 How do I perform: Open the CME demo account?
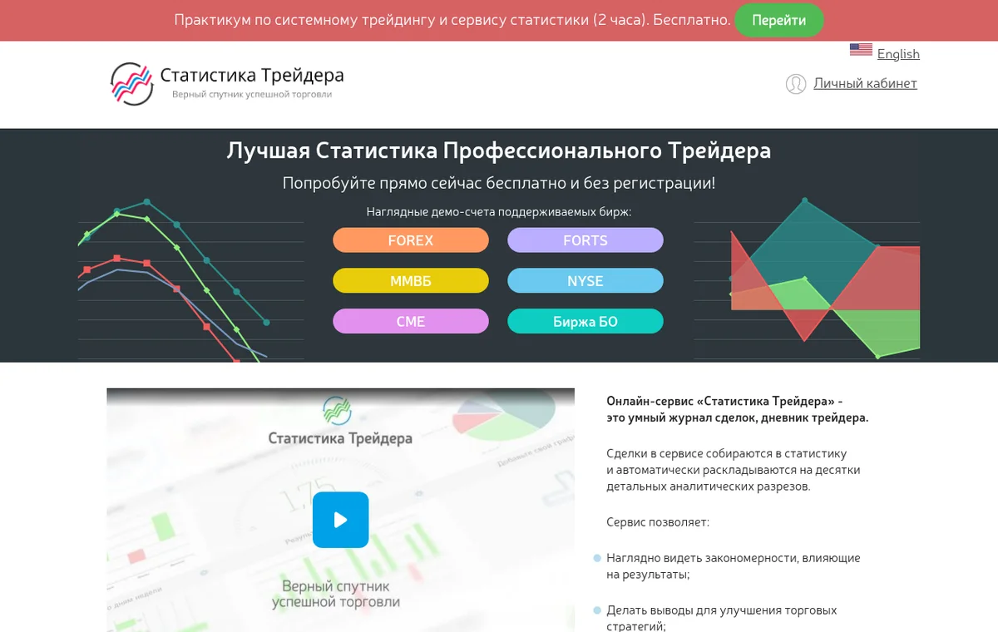pos(411,321)
